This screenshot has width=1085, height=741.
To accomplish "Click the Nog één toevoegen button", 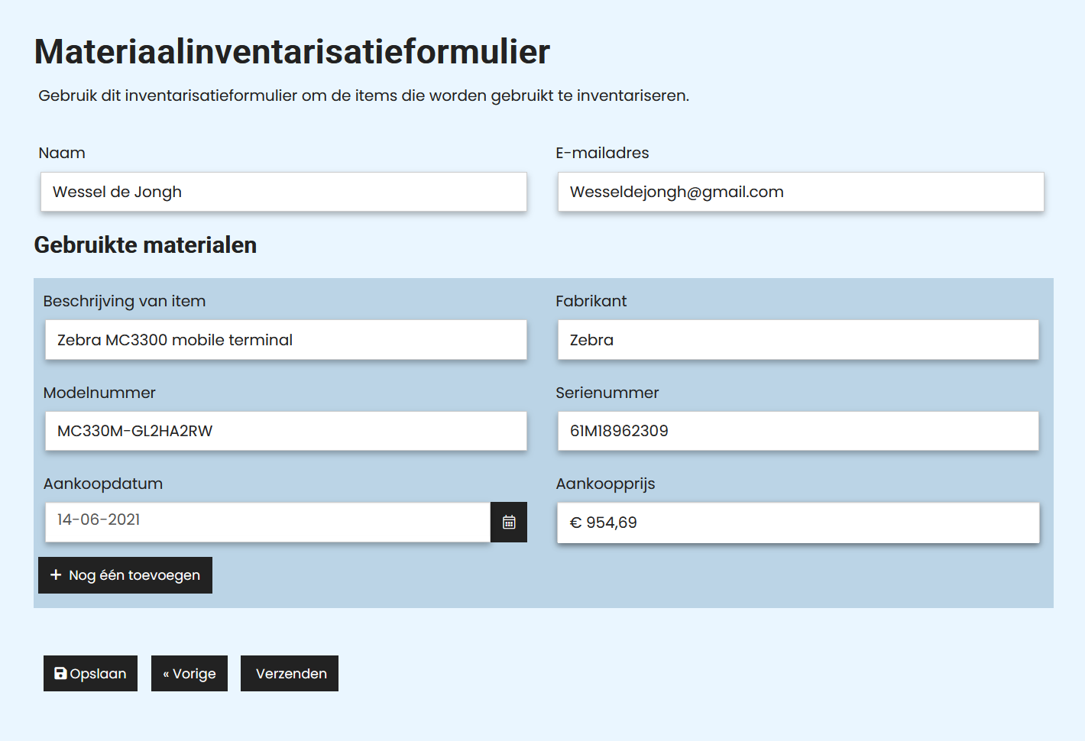I will 125,574.
